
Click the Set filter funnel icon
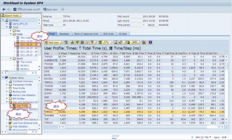[x=93, y=42]
